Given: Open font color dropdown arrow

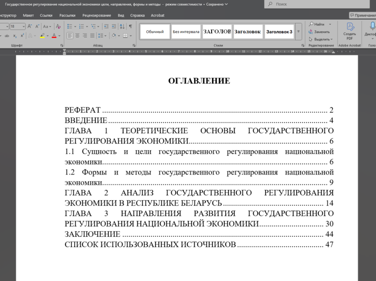Looking at the screenshot, I should click(x=60, y=36).
